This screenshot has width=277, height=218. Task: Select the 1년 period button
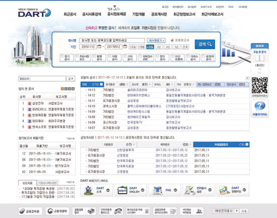(159, 47)
